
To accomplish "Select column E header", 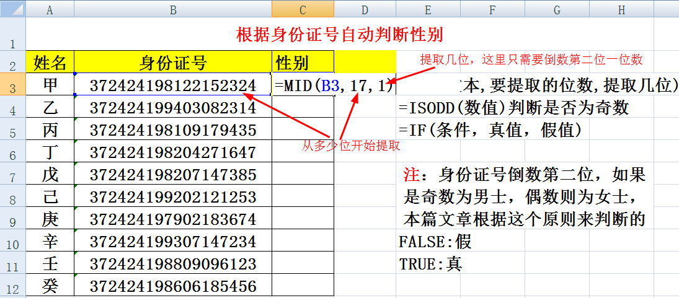I will 427,9.
